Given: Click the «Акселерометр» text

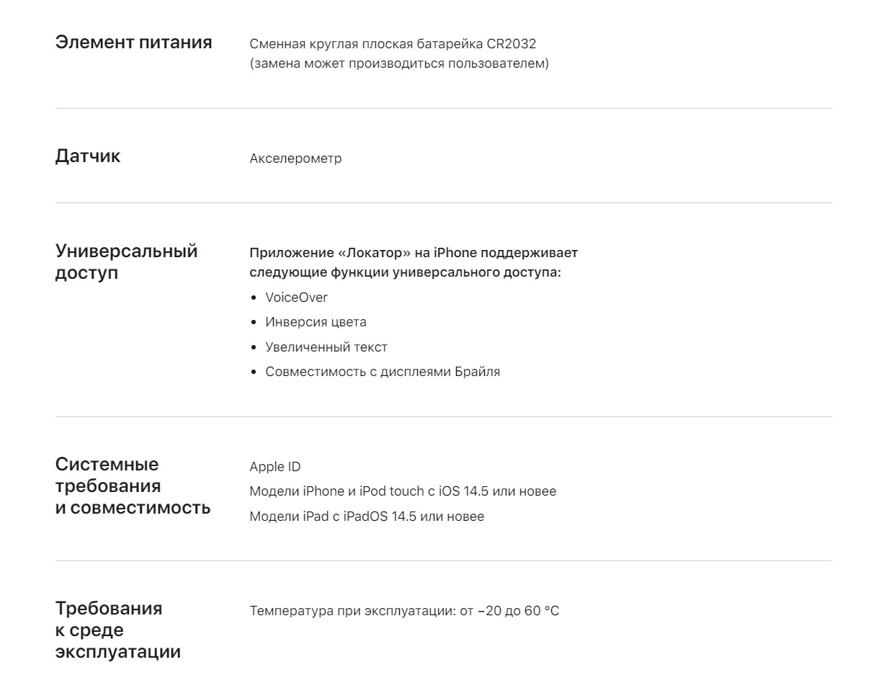Looking at the screenshot, I should point(295,158).
